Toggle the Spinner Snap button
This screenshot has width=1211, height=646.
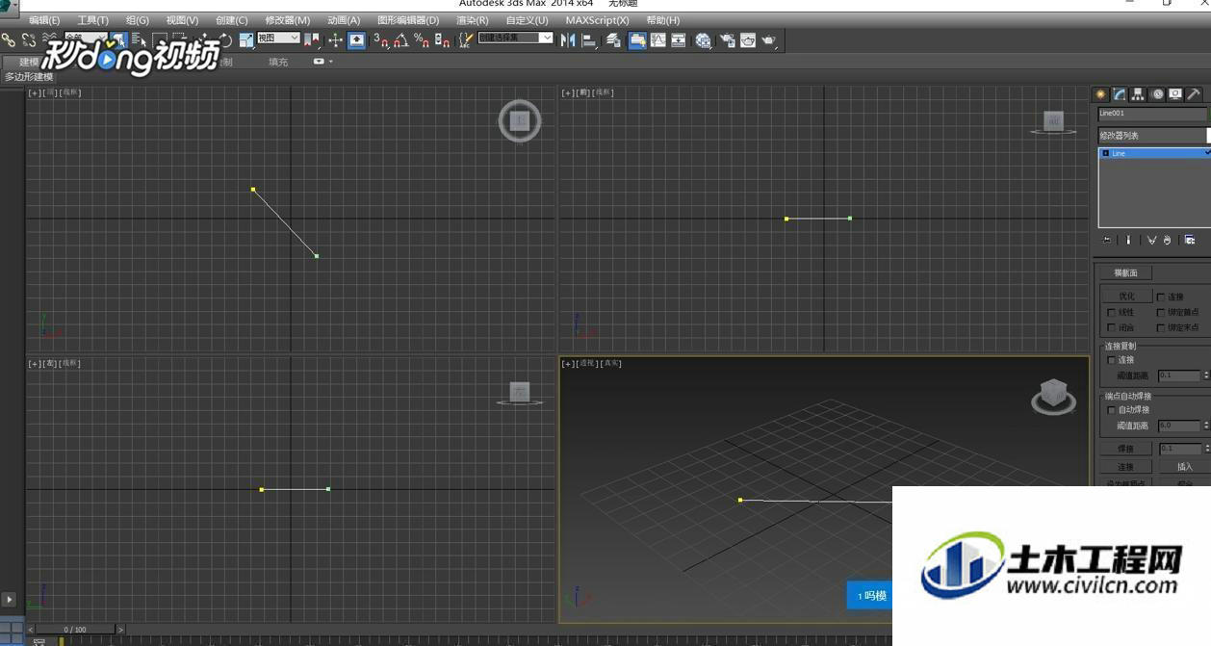(x=442, y=39)
